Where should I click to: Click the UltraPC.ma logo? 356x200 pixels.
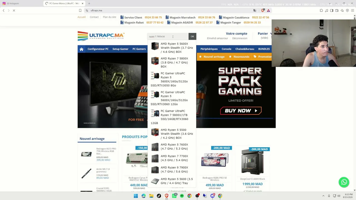coord(101,36)
